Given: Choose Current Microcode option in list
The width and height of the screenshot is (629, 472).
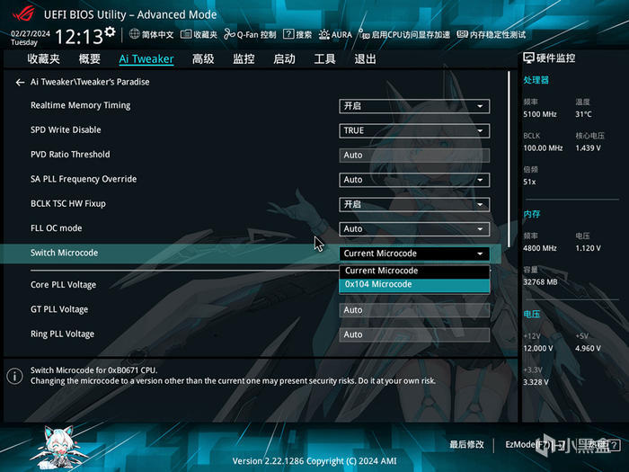Looking at the screenshot, I should [414, 271].
